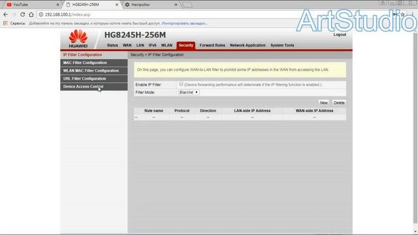Open the Status menu

[112, 45]
